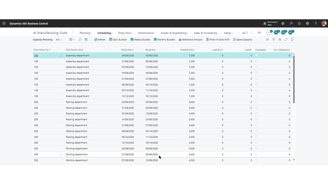Expand the Setup menu
The height and width of the screenshot is (185, 328).
(229, 33)
